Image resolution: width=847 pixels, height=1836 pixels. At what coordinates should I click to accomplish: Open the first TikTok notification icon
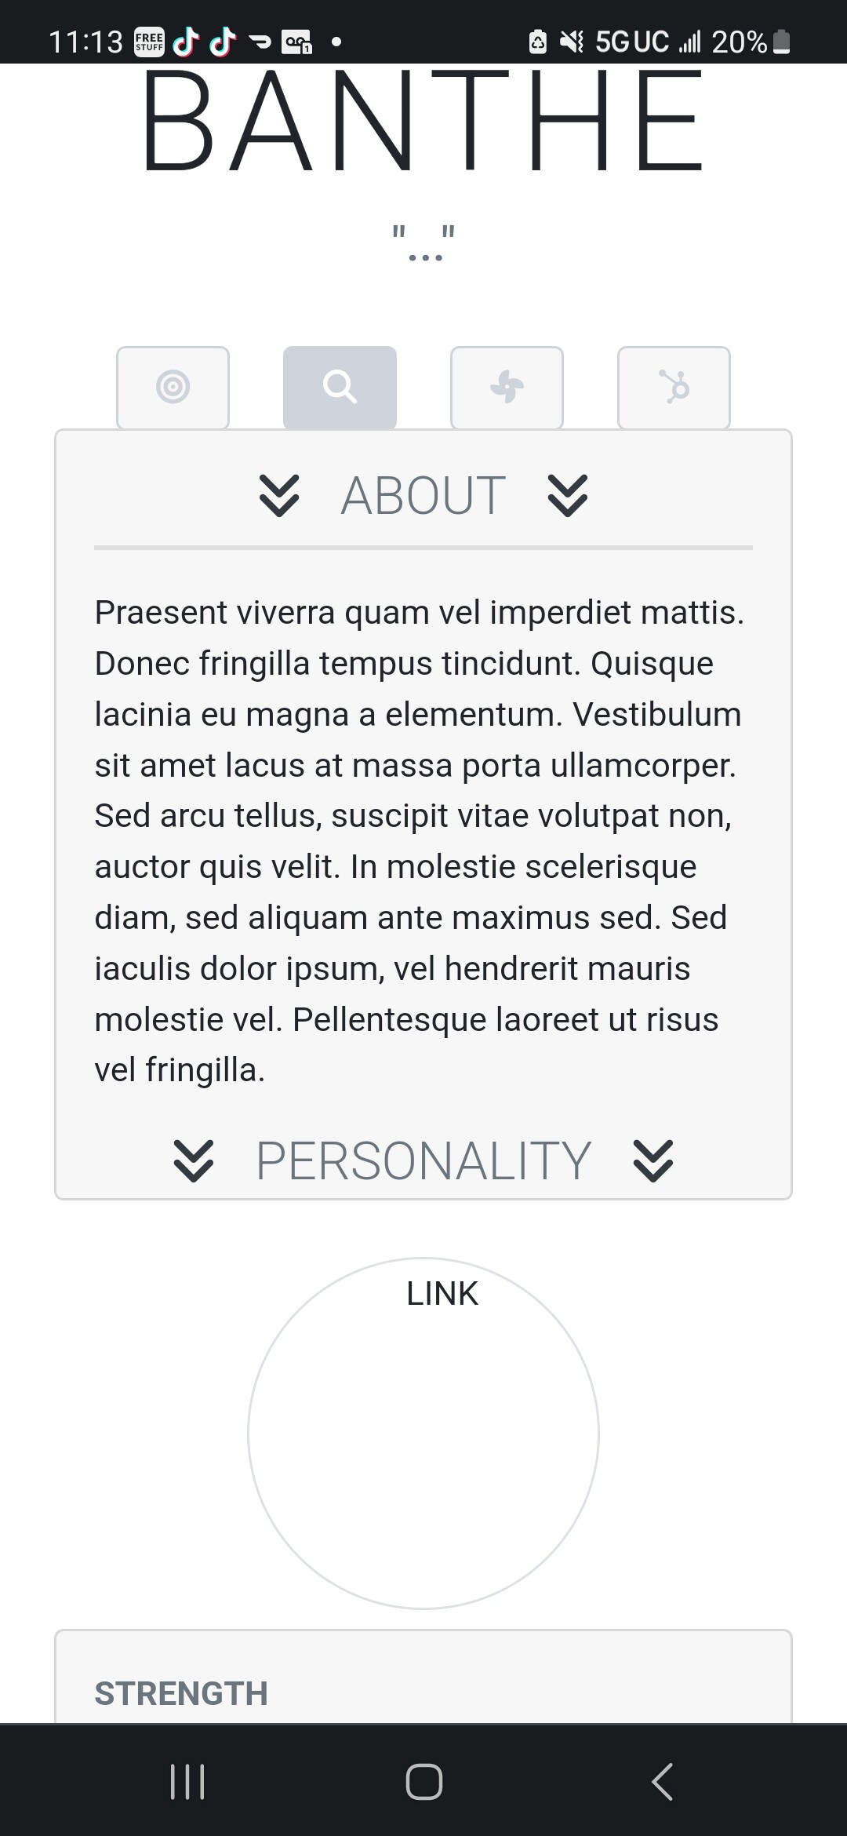(x=186, y=42)
